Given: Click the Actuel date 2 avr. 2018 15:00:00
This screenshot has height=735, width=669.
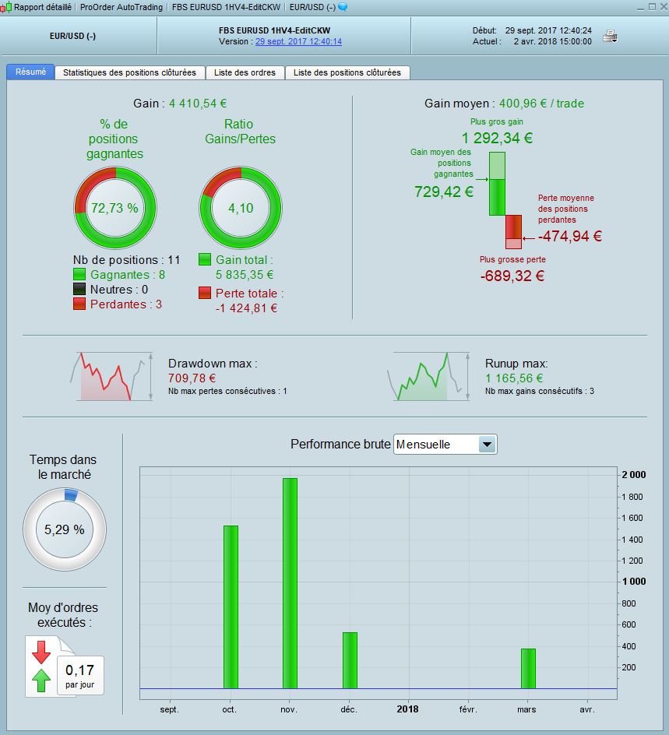Looking at the screenshot, I should click(x=553, y=41).
